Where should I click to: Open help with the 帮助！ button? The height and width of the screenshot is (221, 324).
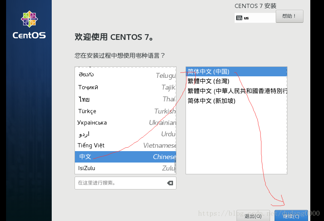point(289,16)
